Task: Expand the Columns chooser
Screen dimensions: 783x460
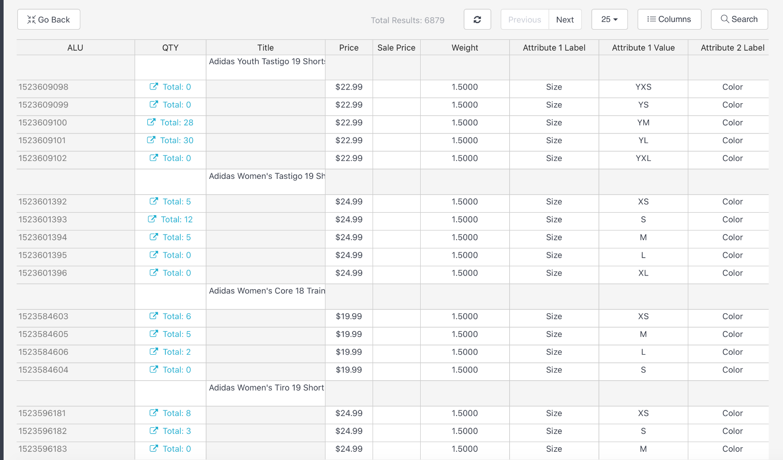Action: click(x=669, y=19)
